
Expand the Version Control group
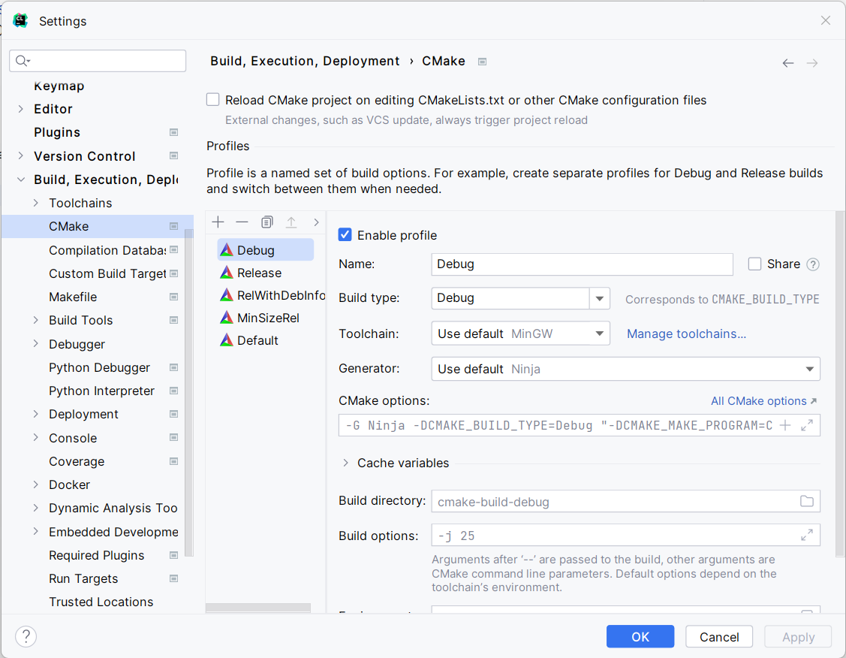pos(20,156)
